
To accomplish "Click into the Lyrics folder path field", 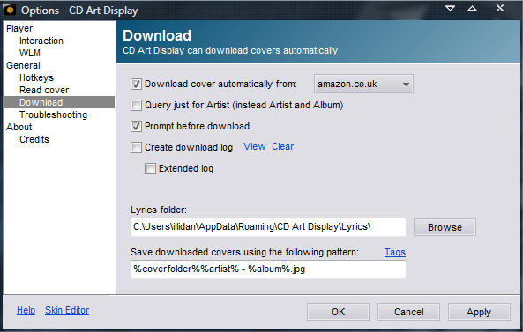I will (x=268, y=227).
